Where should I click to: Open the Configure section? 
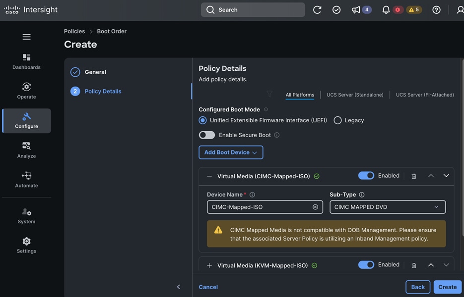pos(27,121)
